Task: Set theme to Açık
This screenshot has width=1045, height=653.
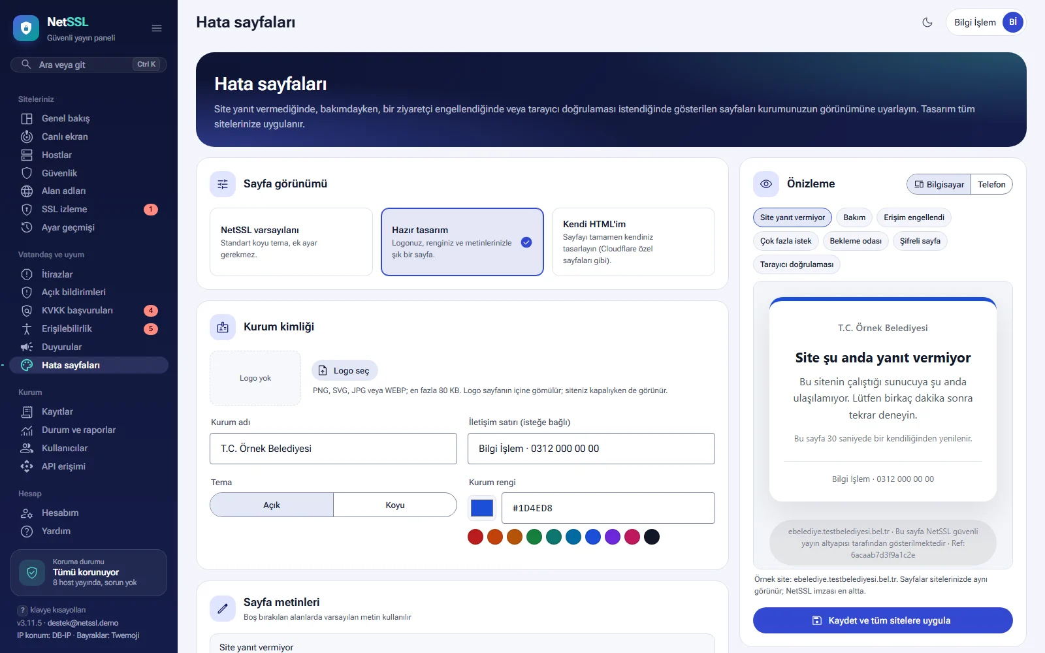Action: pyautogui.click(x=272, y=505)
